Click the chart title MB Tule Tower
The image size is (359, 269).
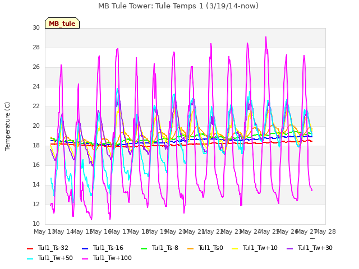pos(178,6)
